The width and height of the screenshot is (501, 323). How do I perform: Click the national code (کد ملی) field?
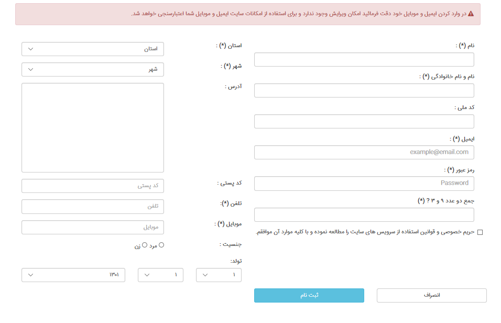point(364,122)
